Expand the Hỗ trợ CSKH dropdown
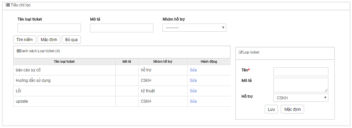Image resolution: width=352 pixels, height=128 pixels. [x=301, y=98]
